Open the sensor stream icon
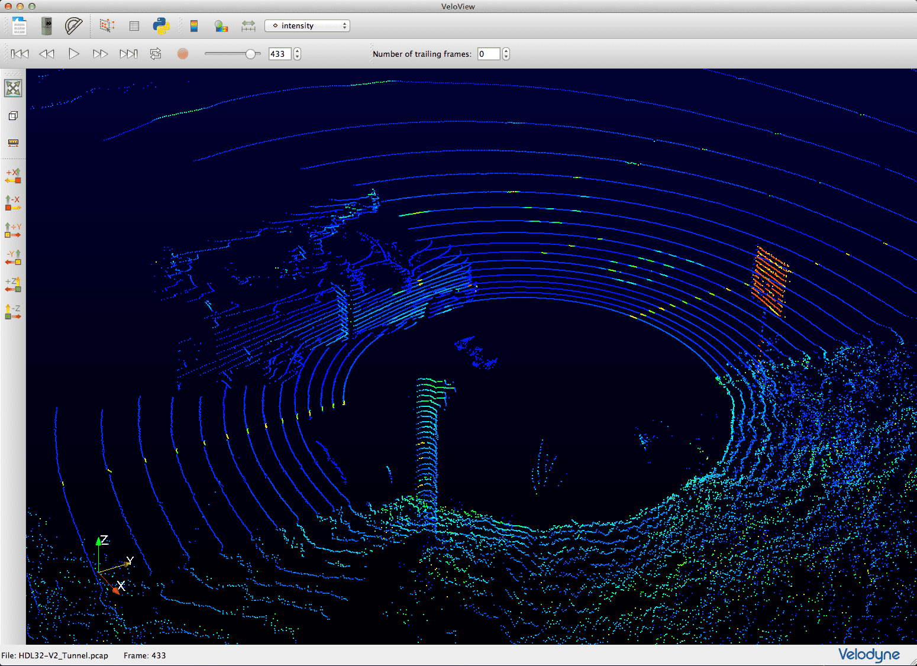Screen dimensions: 917x666 point(47,26)
